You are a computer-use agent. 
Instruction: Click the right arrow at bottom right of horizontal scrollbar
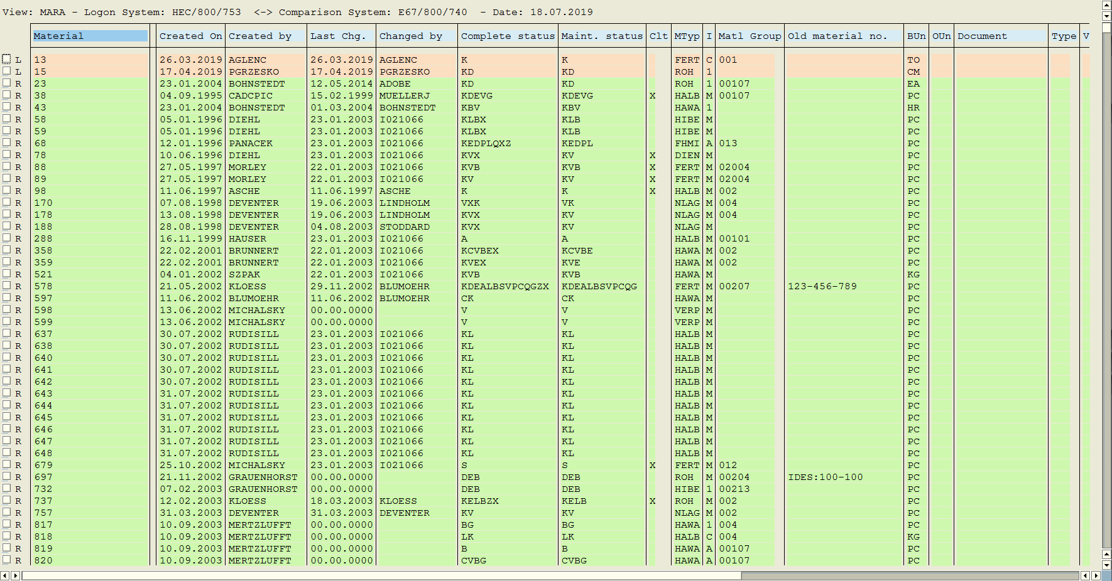1096,575
